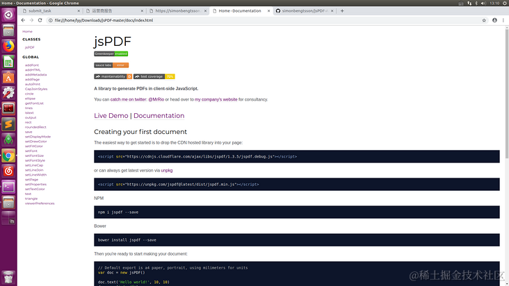Image resolution: width=509 pixels, height=286 pixels.
Task: Bookmark this page with the star icon
Action: pos(484,20)
